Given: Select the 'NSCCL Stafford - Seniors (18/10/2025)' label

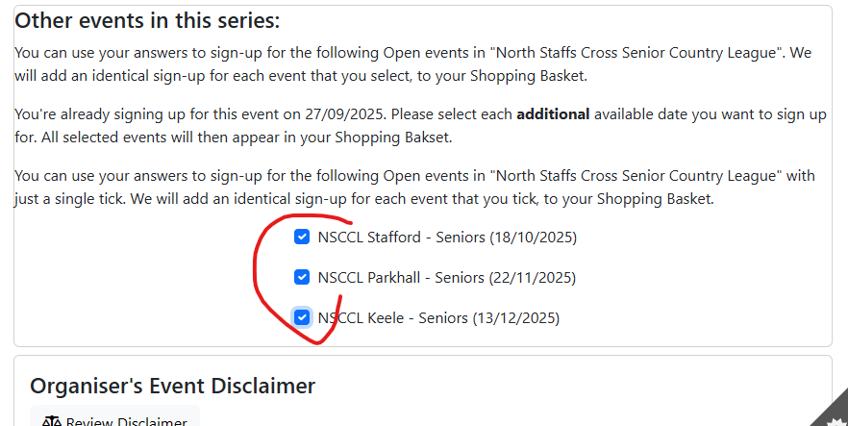Looking at the screenshot, I should 447,238.
